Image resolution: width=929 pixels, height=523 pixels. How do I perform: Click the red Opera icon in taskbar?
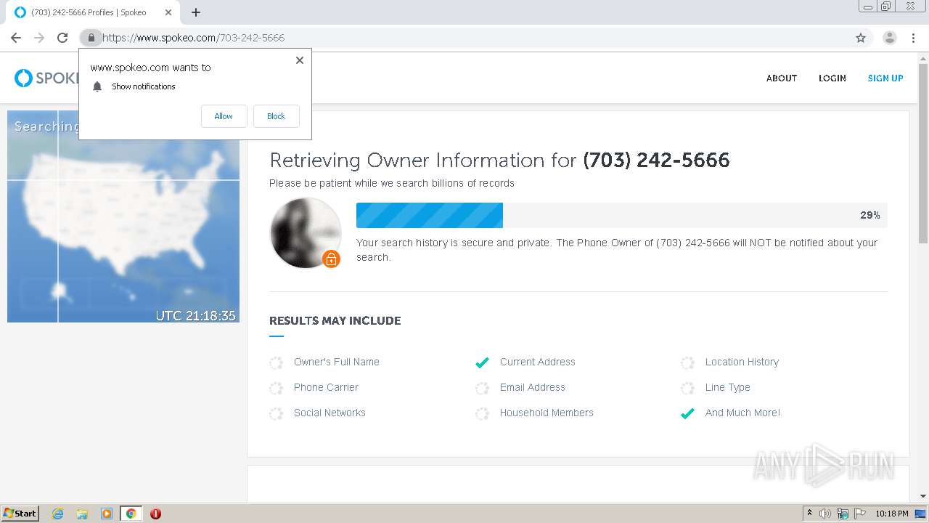tap(155, 514)
